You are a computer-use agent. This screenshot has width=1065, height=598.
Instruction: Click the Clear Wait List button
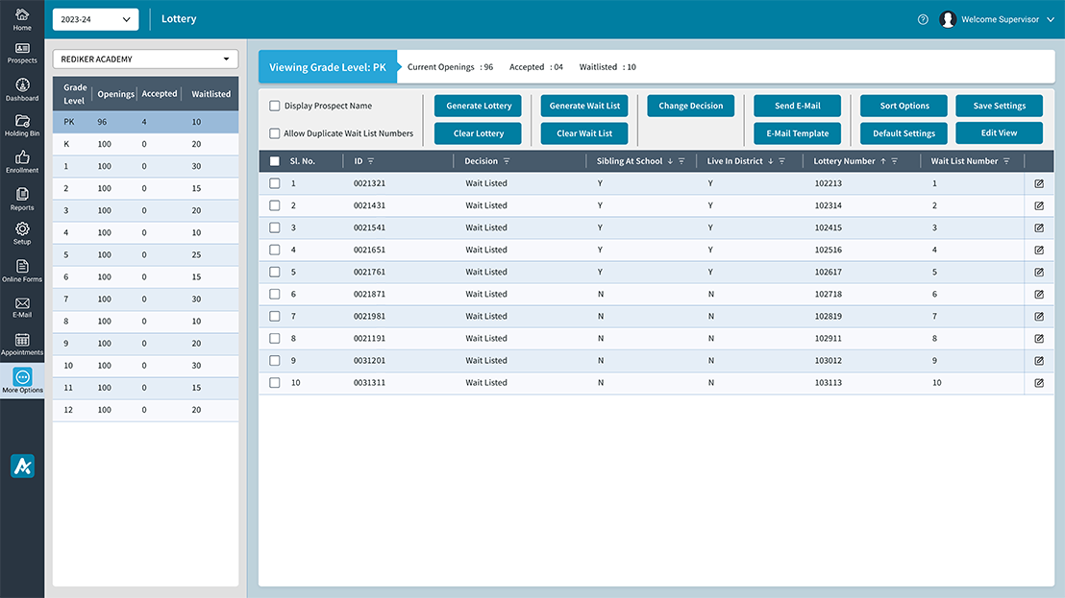[583, 132]
